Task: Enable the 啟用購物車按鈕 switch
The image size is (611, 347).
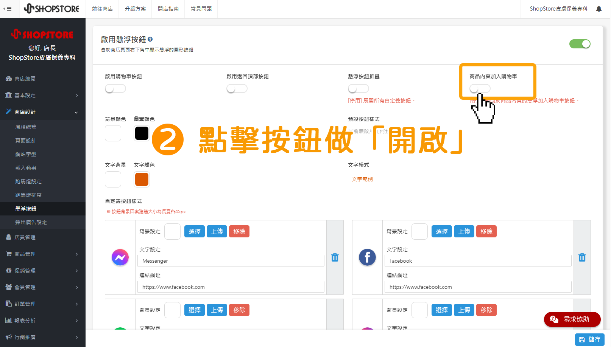Action: (x=115, y=88)
